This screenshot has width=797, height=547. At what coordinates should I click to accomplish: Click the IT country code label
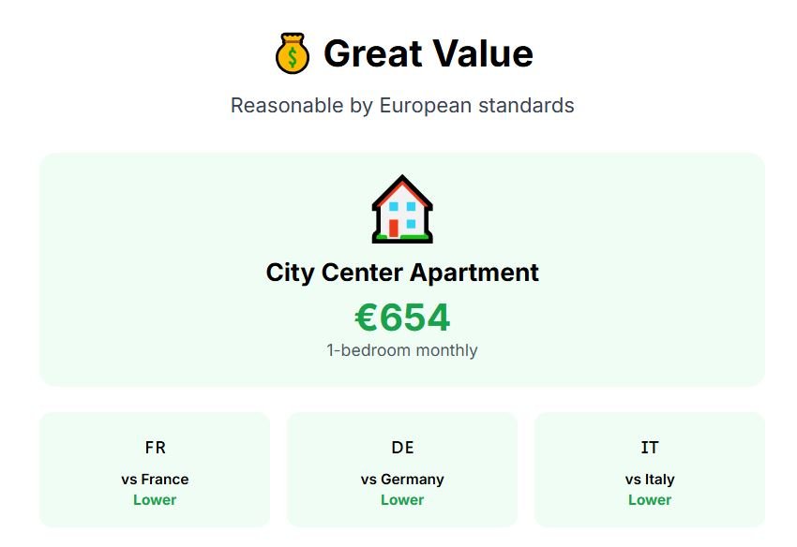point(650,448)
